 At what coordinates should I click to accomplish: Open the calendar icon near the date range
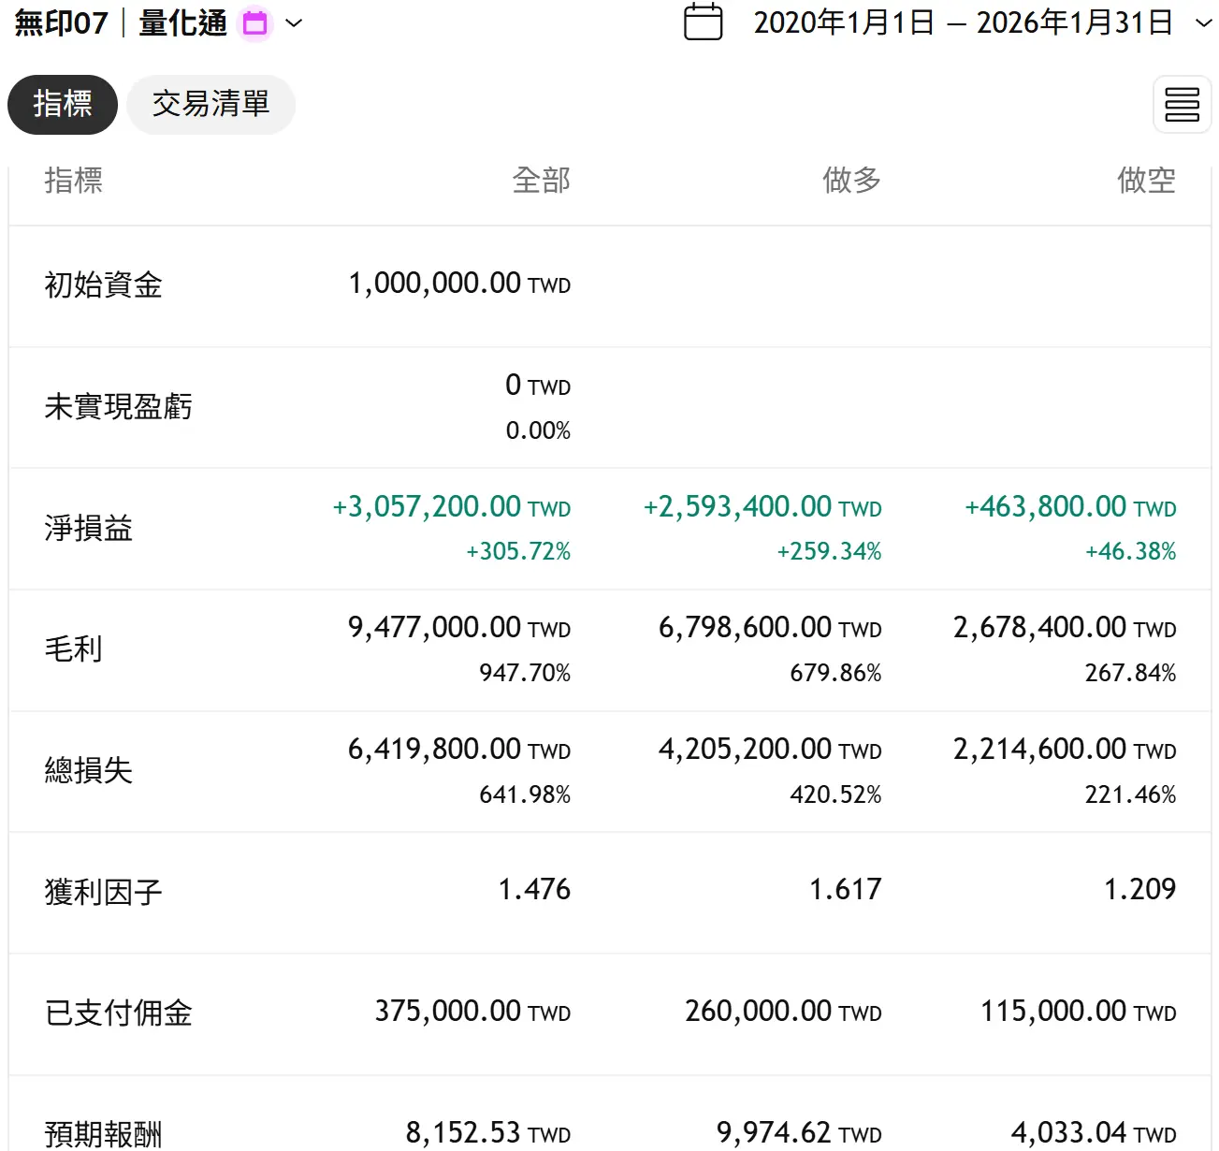[703, 22]
